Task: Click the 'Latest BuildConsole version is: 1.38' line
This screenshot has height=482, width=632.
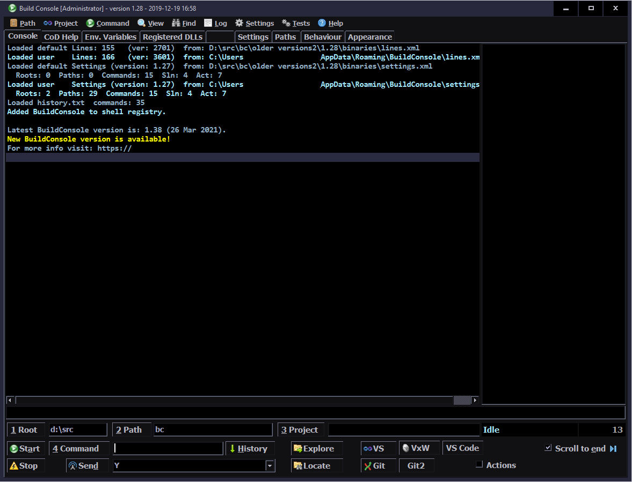Action: pyautogui.click(x=117, y=130)
